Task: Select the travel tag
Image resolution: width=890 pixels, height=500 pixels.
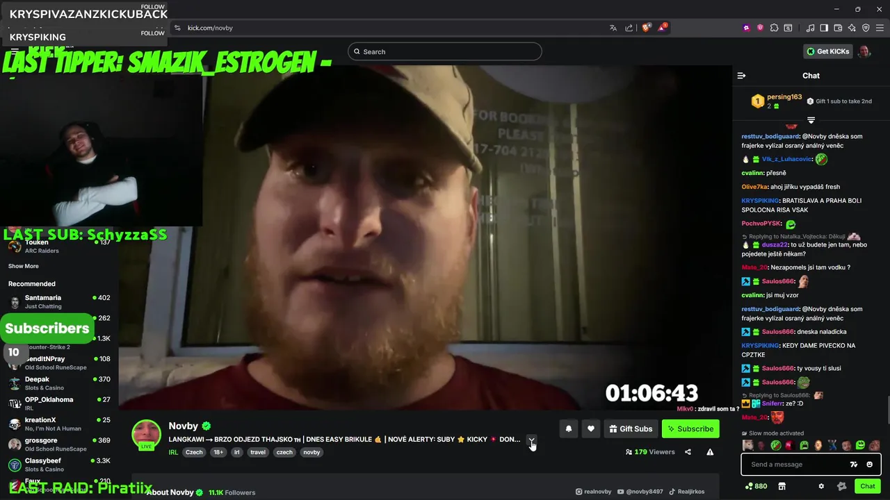Action: (x=258, y=452)
